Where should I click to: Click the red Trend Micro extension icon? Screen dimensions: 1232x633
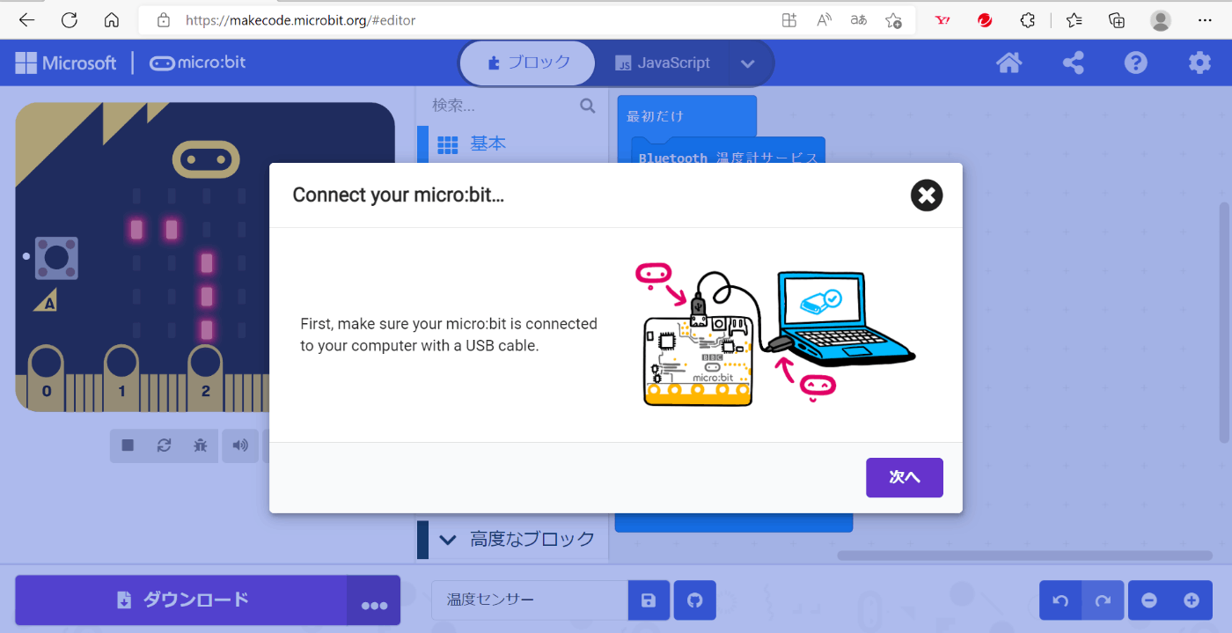(985, 19)
